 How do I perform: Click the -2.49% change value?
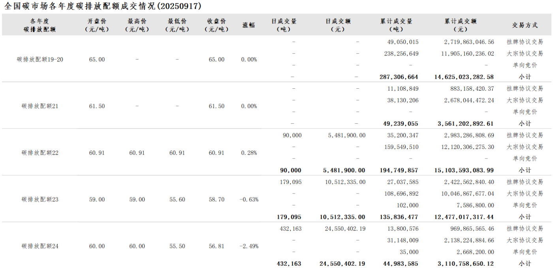point(249,246)
